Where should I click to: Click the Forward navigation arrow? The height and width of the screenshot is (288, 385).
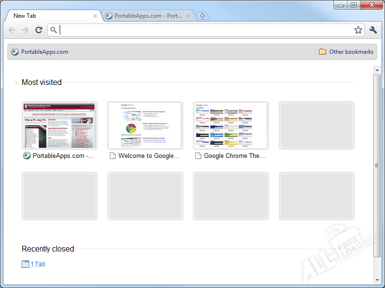coord(26,30)
